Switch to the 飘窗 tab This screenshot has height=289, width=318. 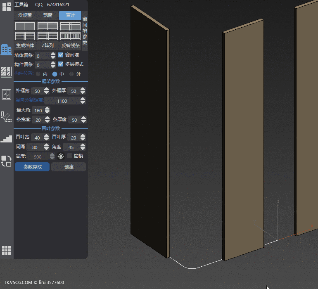(x=47, y=15)
